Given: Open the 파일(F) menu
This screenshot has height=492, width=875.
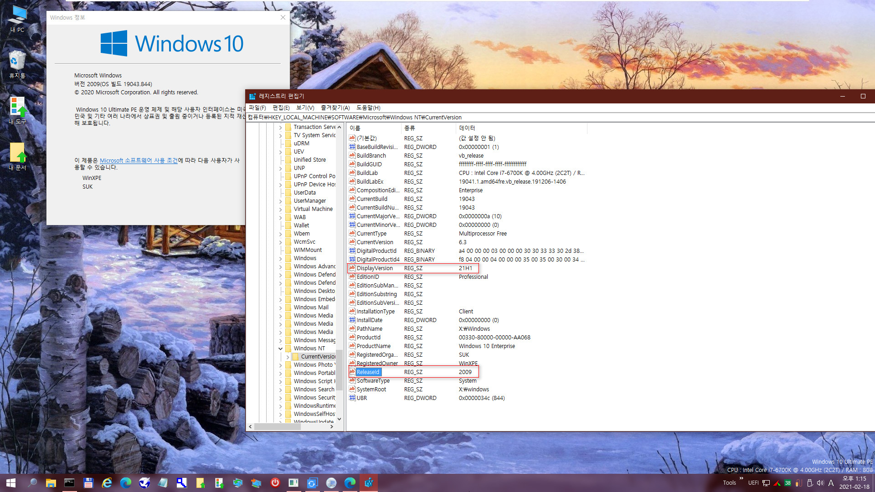Looking at the screenshot, I should (257, 108).
